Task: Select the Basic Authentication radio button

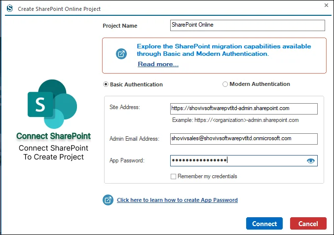Action: (106, 84)
